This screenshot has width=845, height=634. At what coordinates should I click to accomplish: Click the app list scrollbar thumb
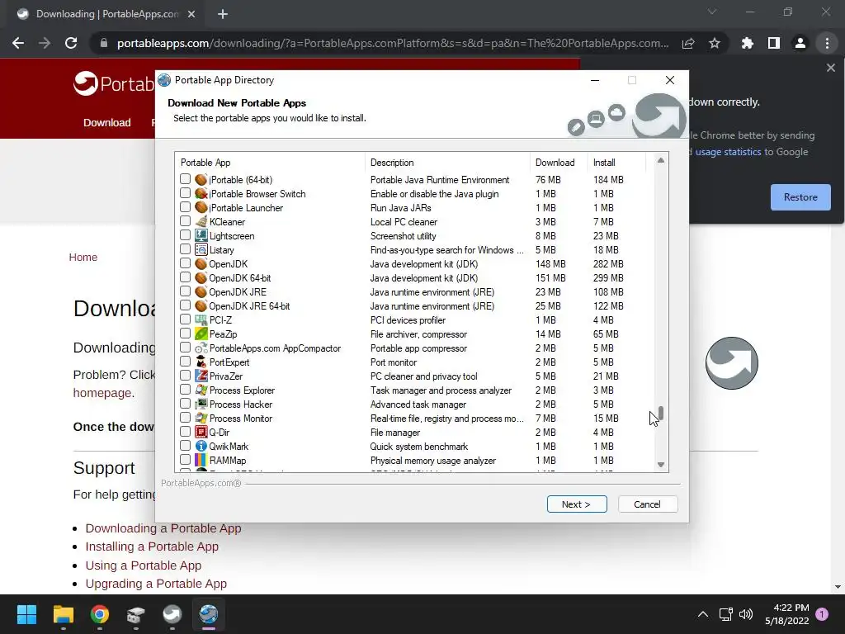661,413
